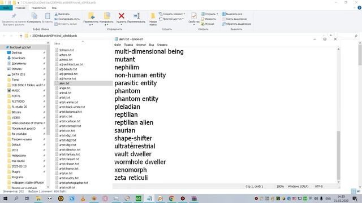Click the 100% zoom status bar entry
This screenshot has width=362, height=203.
[x=280, y=187]
